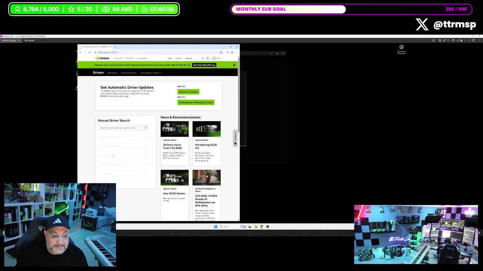Viewport: 483px width, 271px height.
Task: Click the File Transfer tab in top bar
Action: coord(29,40)
